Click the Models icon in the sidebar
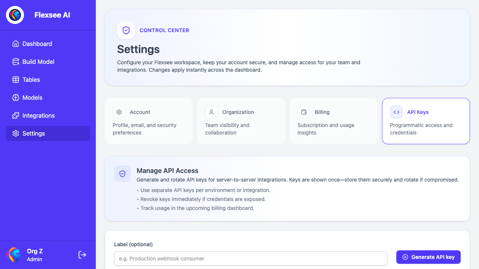The height and width of the screenshot is (269, 479). pos(16,98)
